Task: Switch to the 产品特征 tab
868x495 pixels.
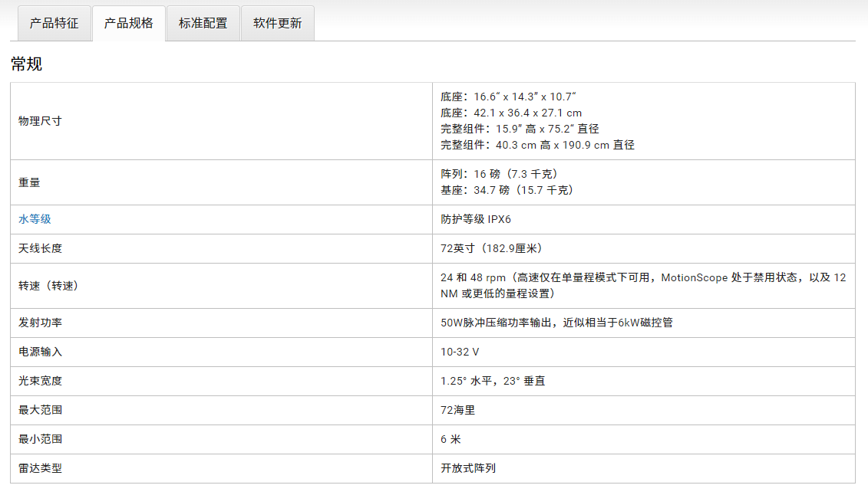Action: pos(54,23)
